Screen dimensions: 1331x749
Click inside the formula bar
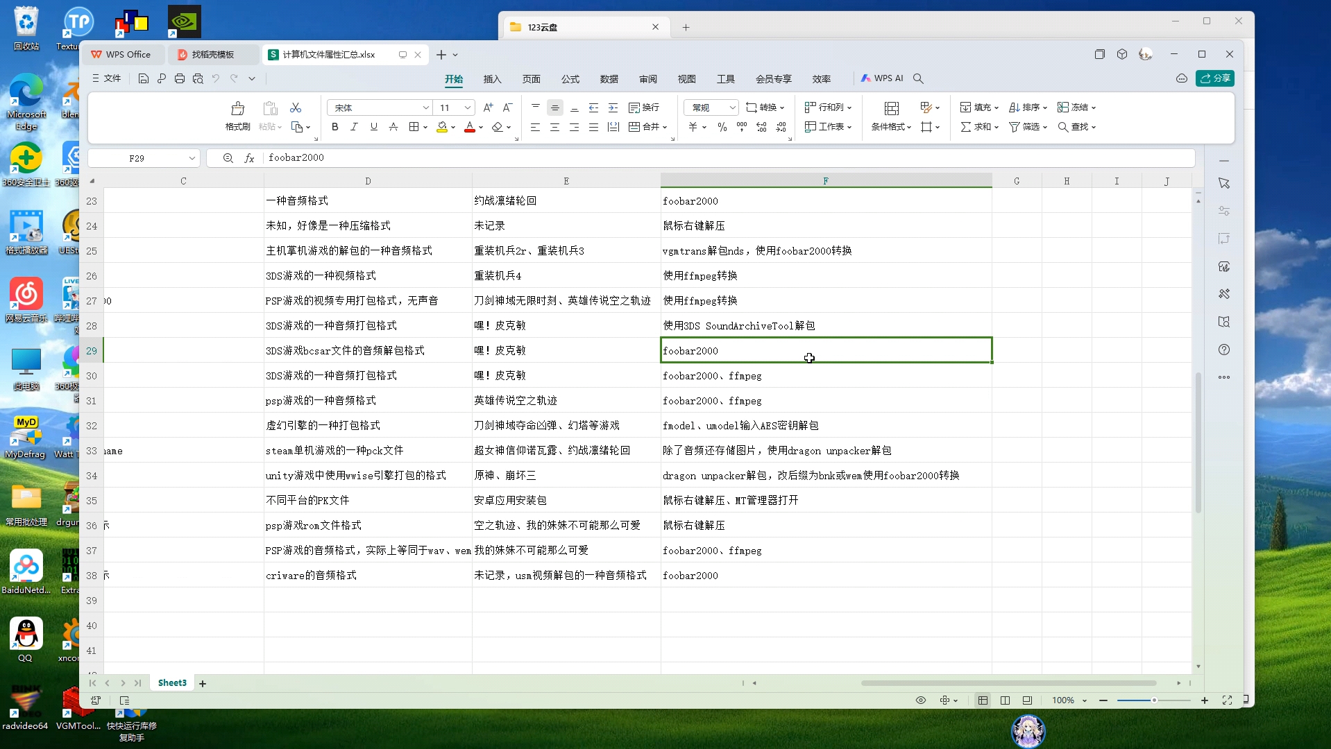[x=486, y=157]
